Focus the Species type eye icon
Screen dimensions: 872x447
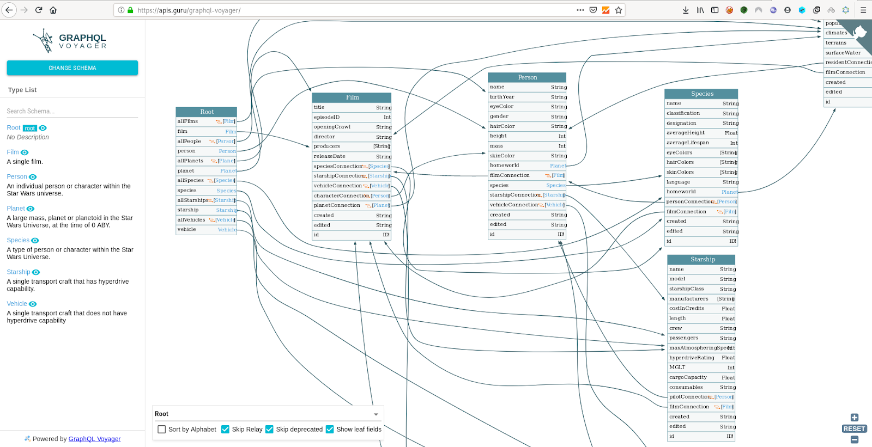click(x=35, y=241)
